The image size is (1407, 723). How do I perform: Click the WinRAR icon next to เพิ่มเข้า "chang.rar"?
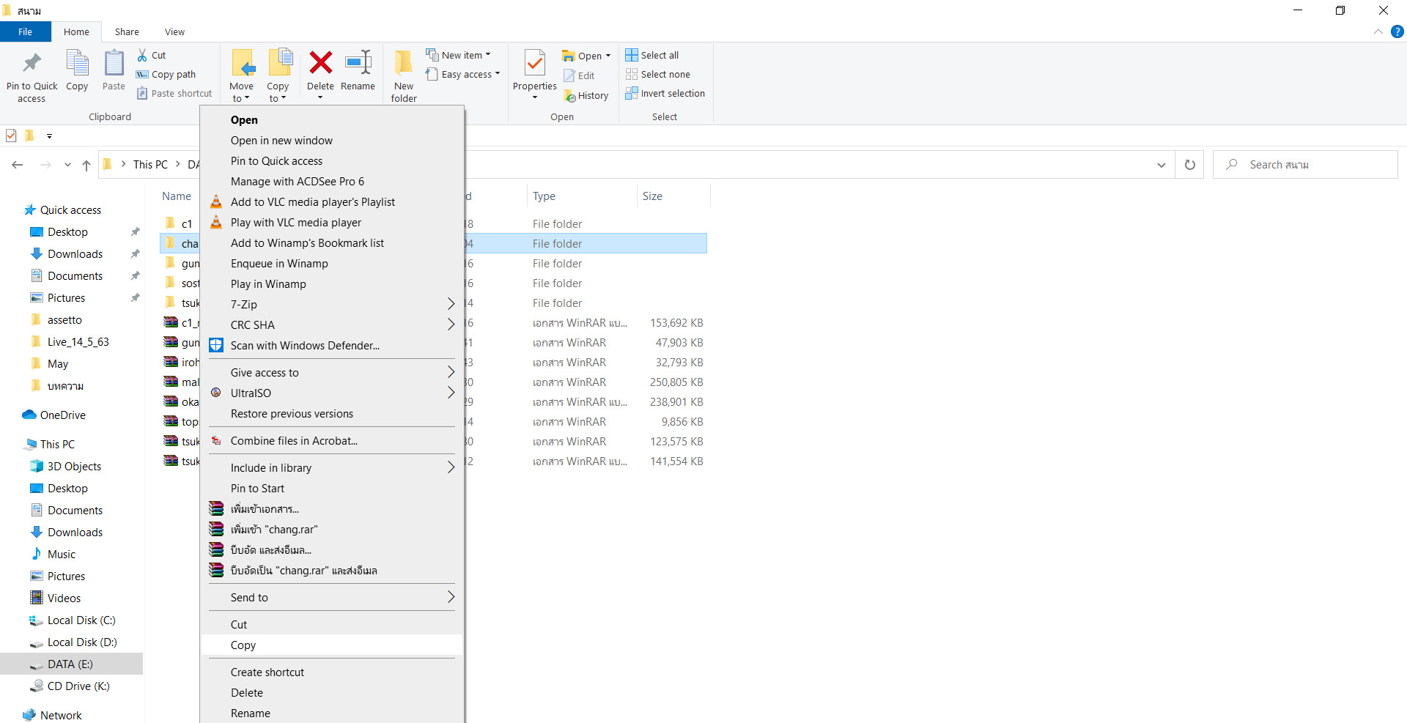(216, 529)
